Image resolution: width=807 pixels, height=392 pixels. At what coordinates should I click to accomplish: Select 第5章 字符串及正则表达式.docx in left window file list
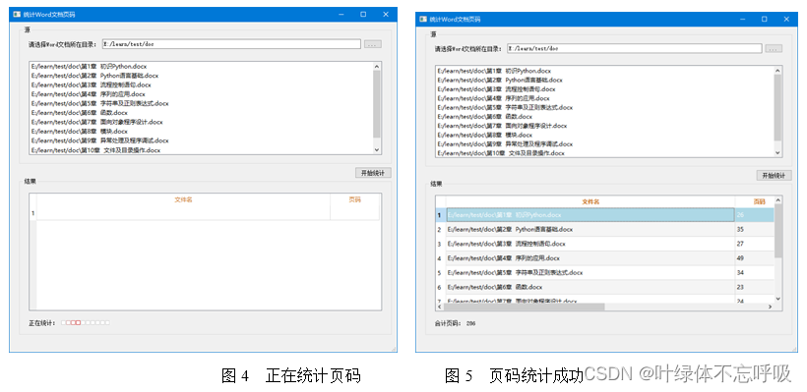click(99, 103)
